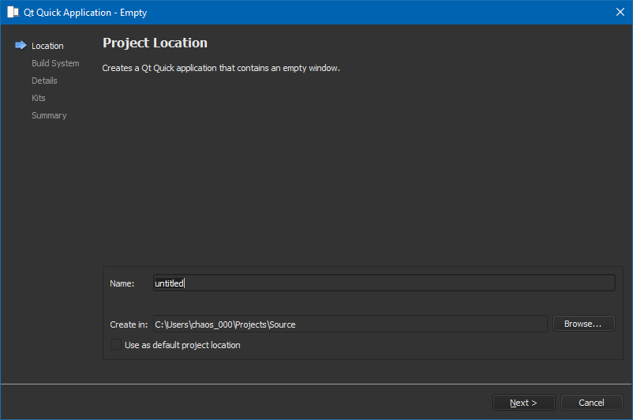Proceed with the Next > button
This screenshot has width=633, height=420.
(523, 402)
